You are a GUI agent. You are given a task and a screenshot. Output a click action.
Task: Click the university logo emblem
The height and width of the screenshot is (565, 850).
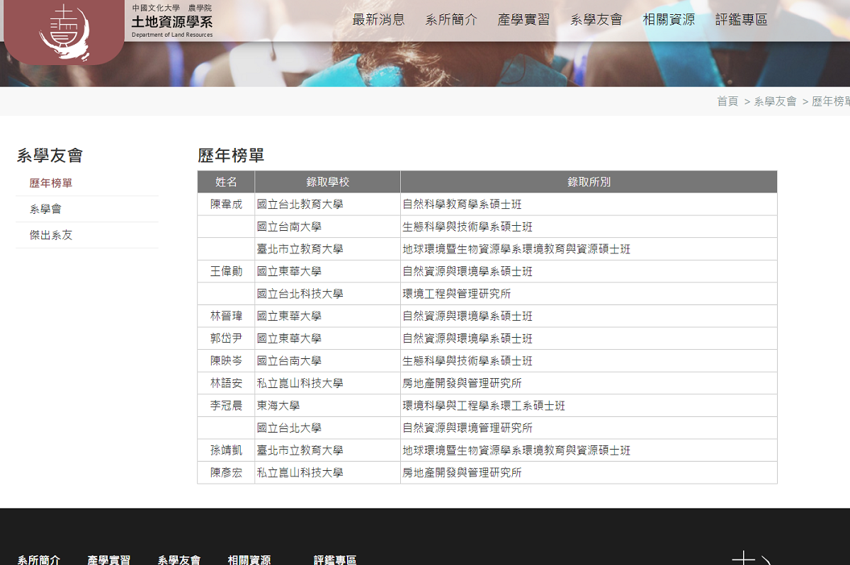tap(64, 31)
